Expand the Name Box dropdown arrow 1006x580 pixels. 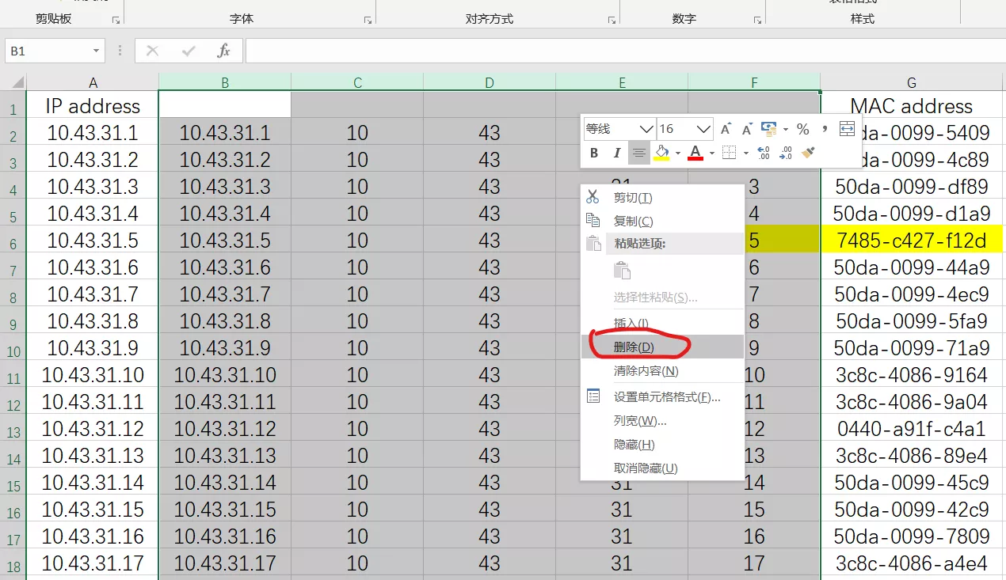96,51
